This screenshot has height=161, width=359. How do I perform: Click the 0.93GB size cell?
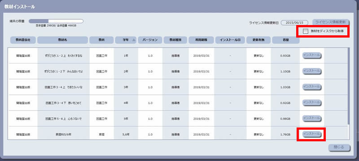285,55
